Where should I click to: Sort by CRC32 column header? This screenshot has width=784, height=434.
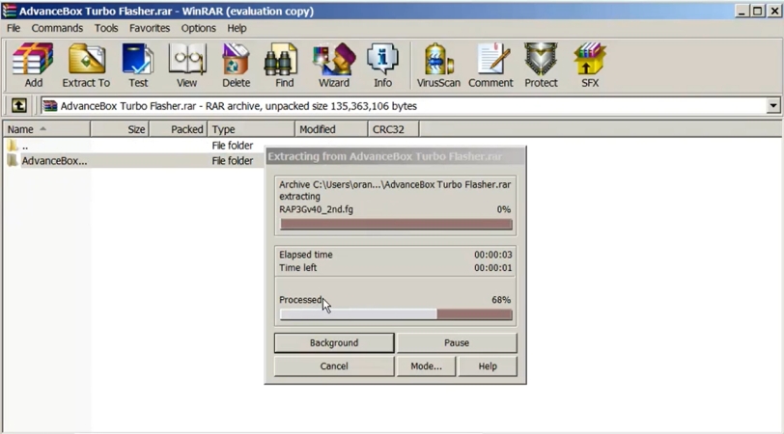point(394,129)
